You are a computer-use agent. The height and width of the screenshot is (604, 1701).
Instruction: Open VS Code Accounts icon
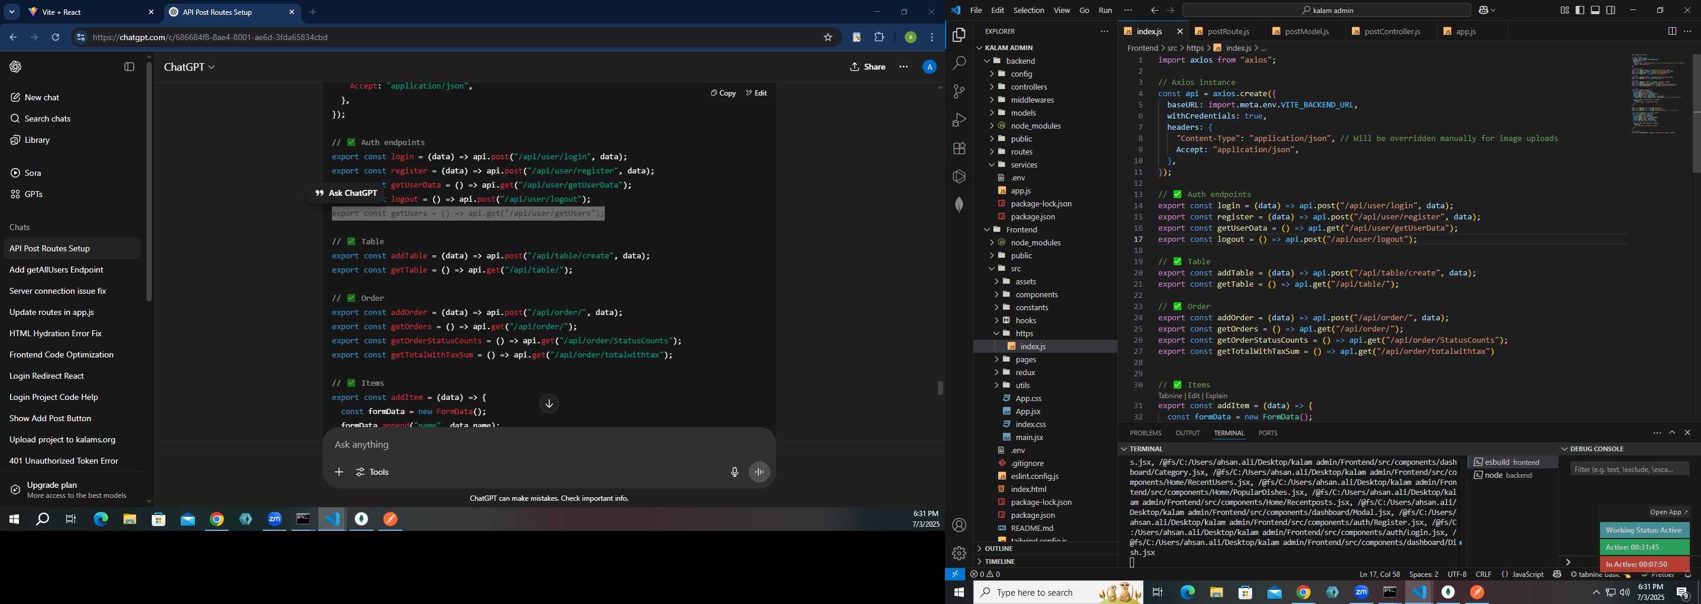959,525
